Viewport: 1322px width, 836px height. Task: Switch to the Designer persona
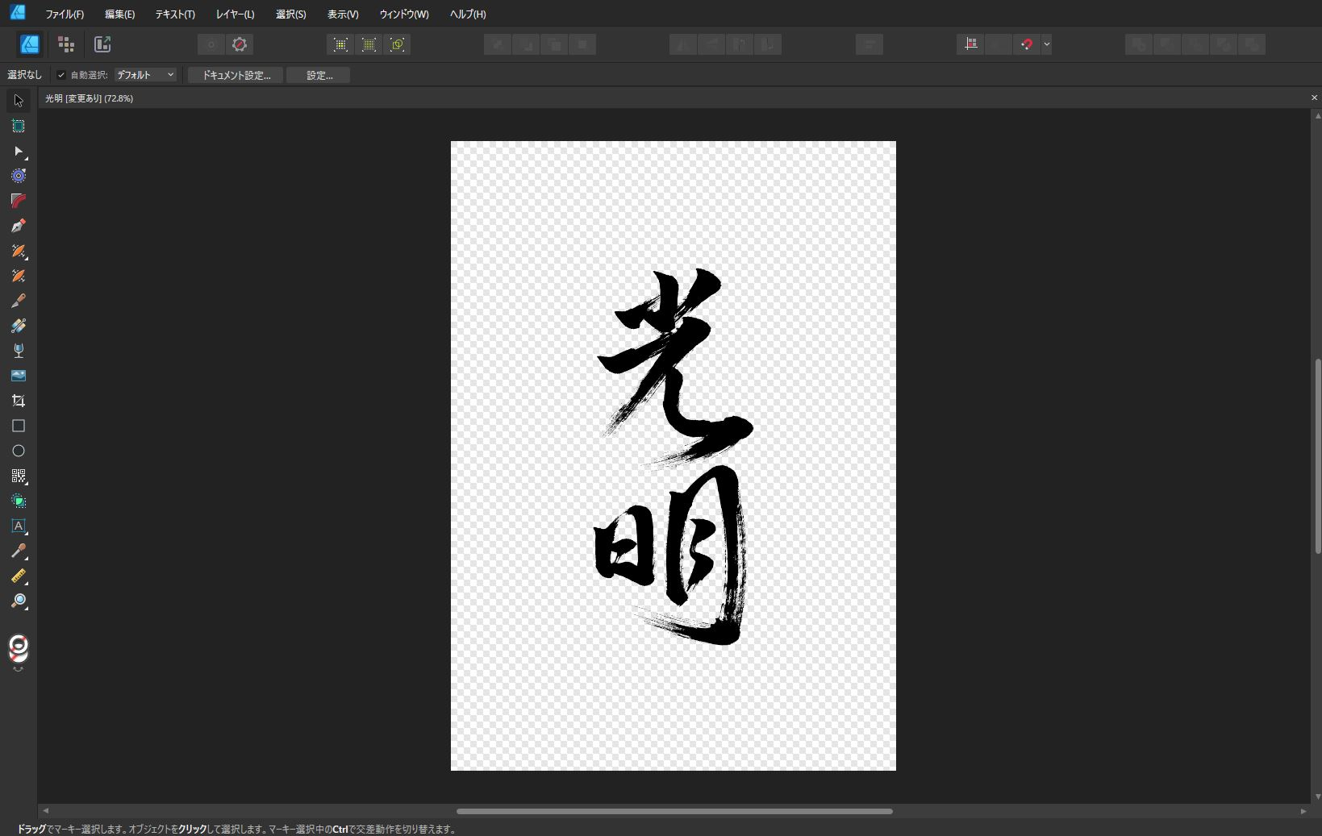pyautogui.click(x=30, y=44)
